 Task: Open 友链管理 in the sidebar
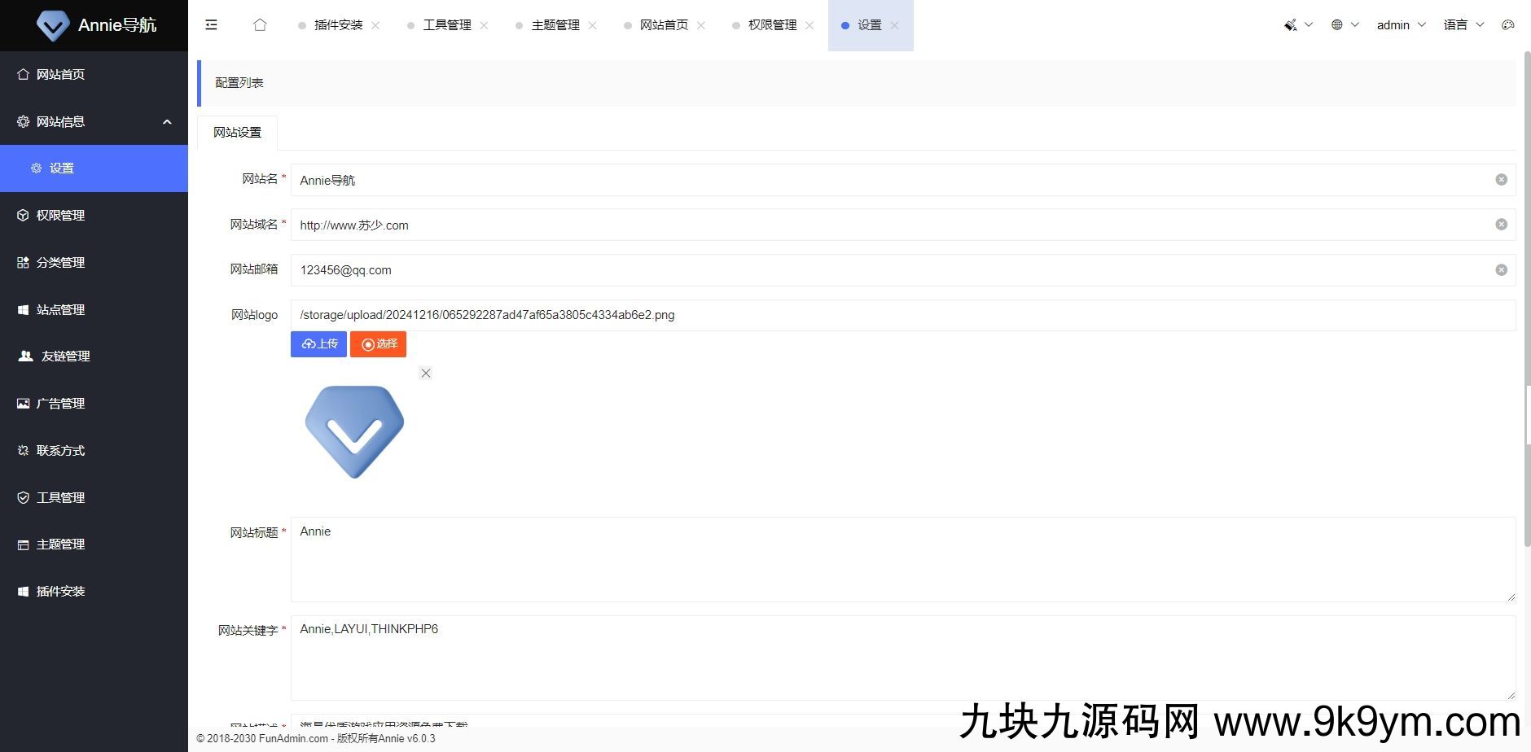coord(94,356)
